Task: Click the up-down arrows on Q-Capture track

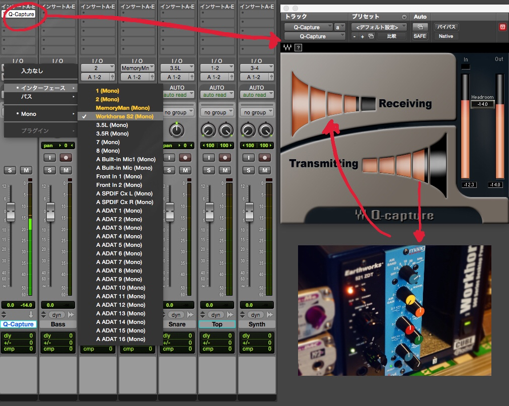Action: tap(4, 314)
